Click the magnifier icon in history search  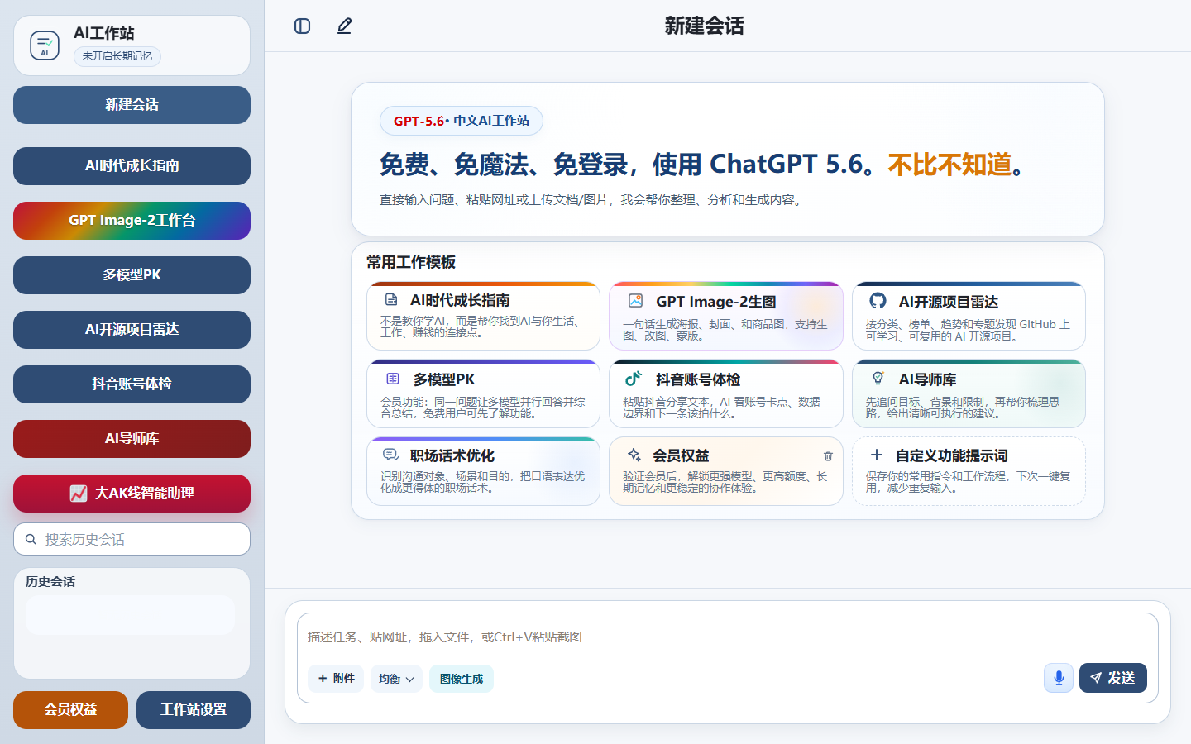(x=31, y=539)
